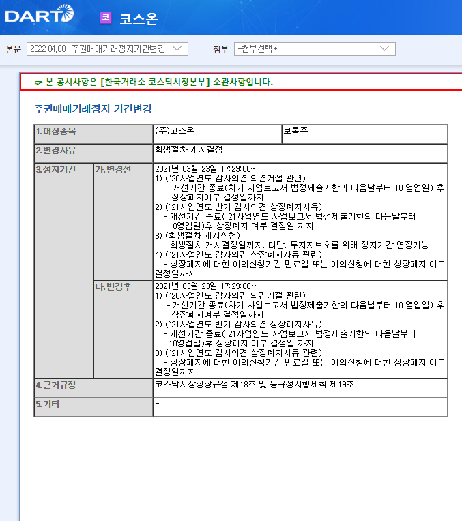Click the (주)코스온 table cell
This screenshot has width=462, height=521.
coord(217,134)
